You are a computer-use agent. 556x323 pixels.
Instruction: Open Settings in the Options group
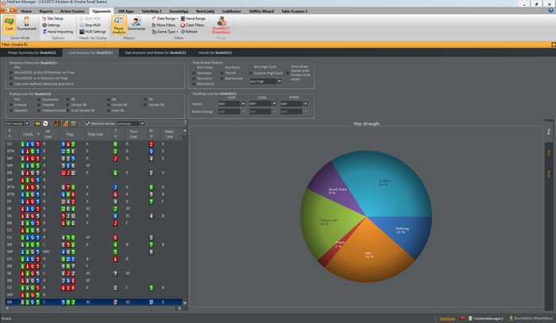click(x=52, y=25)
